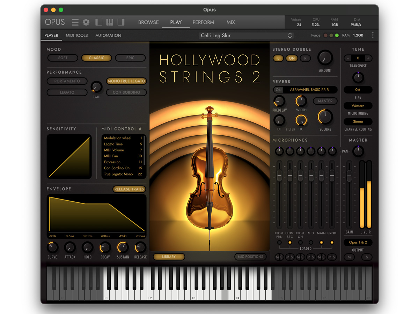Unload the Main microphone
This screenshot has width=419, height=314.
point(322,242)
